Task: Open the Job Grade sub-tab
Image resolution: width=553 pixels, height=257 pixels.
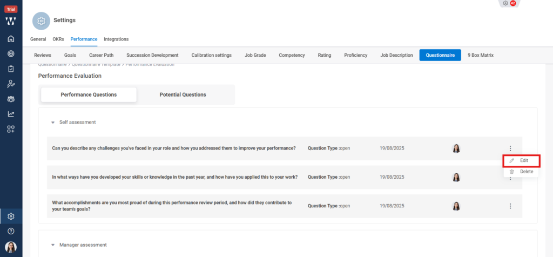Action: 255,55
